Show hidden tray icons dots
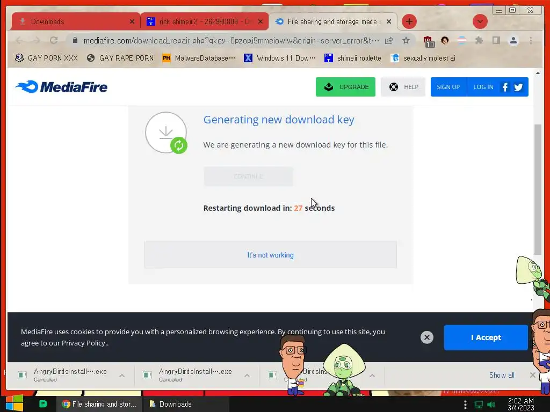Viewport: 550px width, 412px height. 466,404
